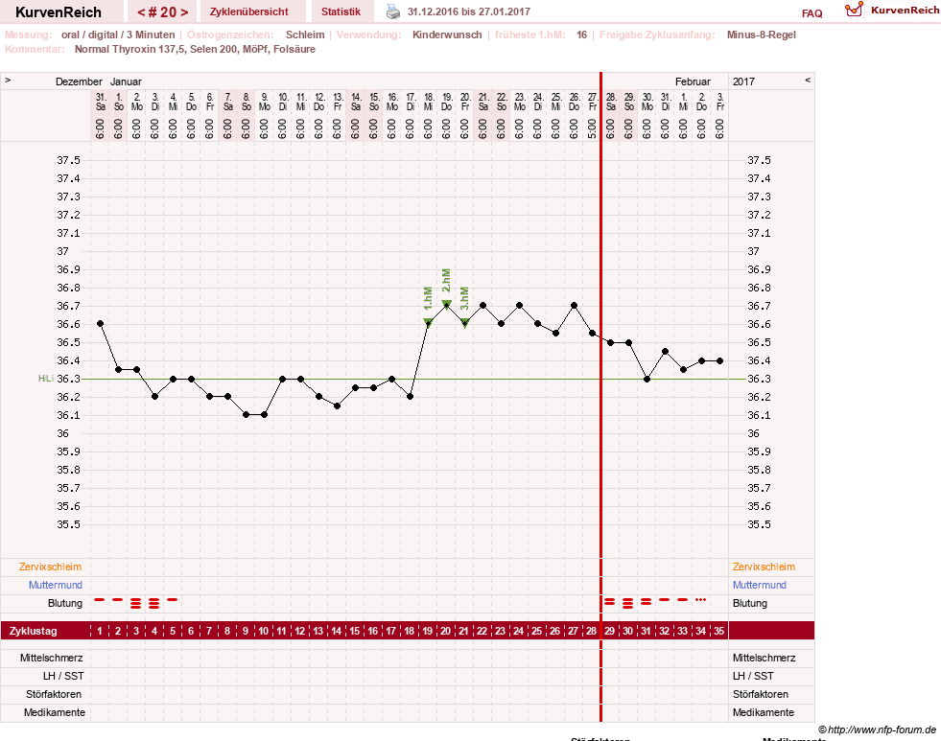Click the bleeding mark on cycle day 29
This screenshot has height=741, width=941.
coord(610,601)
